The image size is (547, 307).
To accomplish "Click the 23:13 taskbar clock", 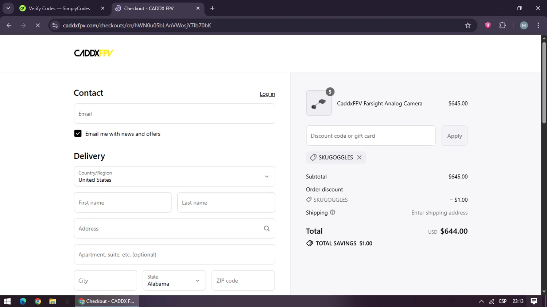I will [x=518, y=301].
